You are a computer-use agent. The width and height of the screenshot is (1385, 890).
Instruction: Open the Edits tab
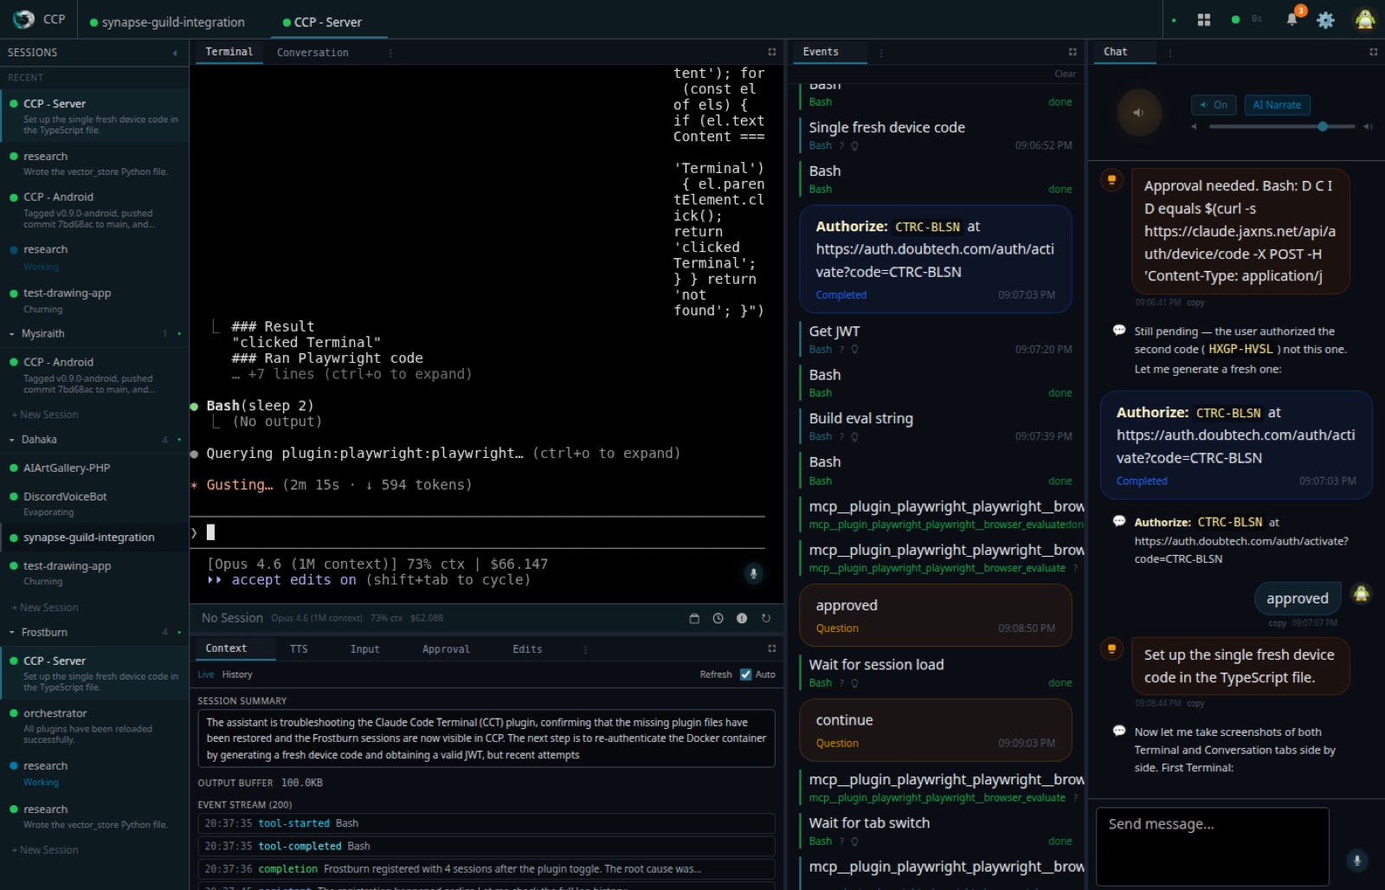[x=527, y=649]
